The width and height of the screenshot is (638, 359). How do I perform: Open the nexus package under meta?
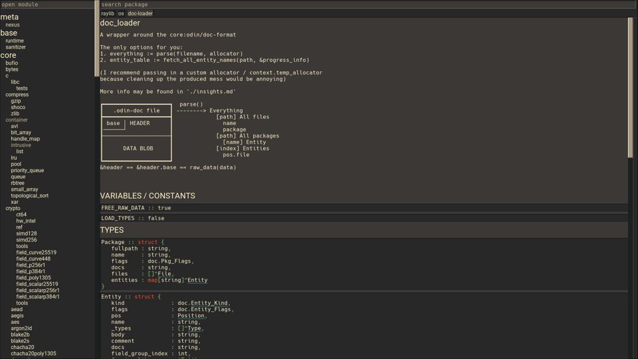coord(13,25)
